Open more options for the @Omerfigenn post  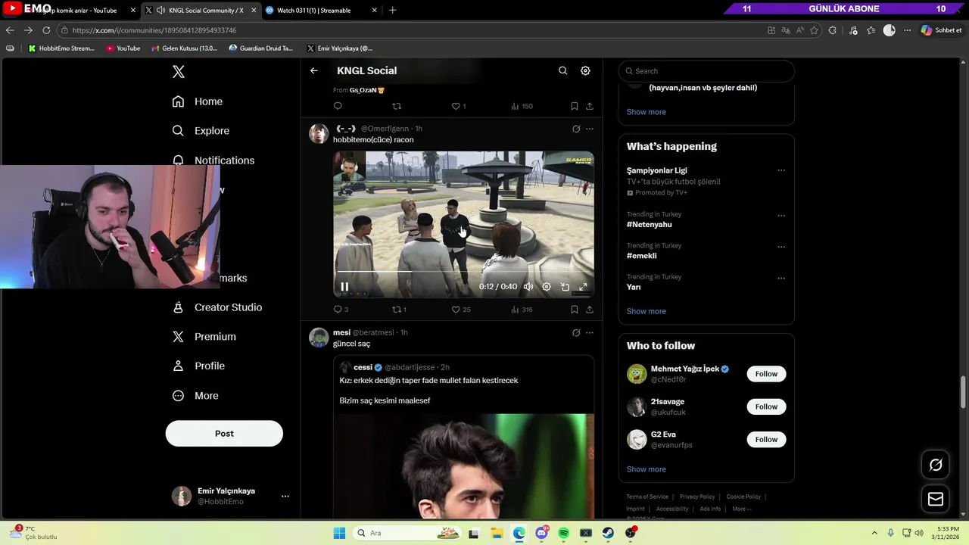coord(590,129)
